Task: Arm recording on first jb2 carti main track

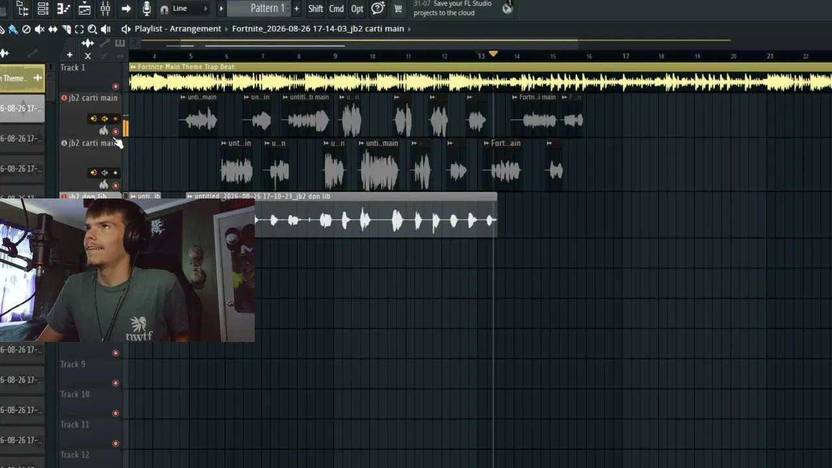Action: [115, 119]
